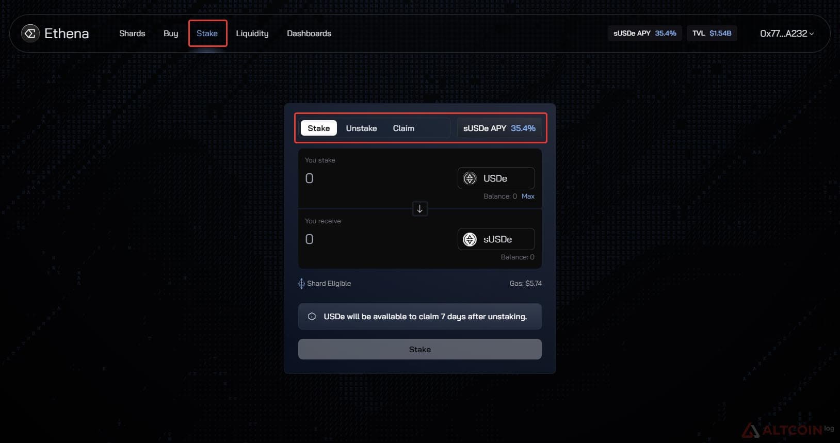The width and height of the screenshot is (840, 443).
Task: Click the card's sUSDe APY 35.4% label
Action: click(x=499, y=128)
